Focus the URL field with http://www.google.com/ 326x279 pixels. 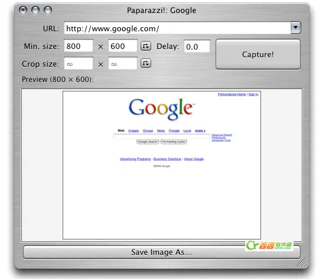177,28
